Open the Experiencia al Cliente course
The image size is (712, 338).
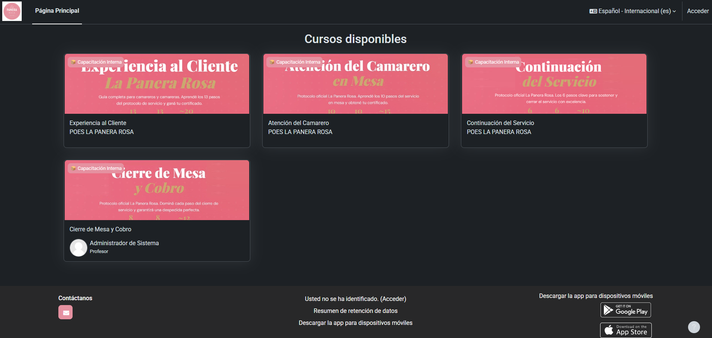(x=98, y=123)
